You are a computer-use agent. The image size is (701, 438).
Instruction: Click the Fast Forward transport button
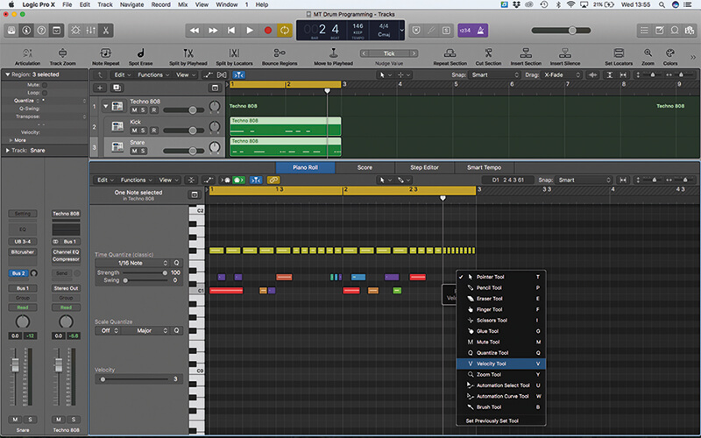tap(213, 31)
